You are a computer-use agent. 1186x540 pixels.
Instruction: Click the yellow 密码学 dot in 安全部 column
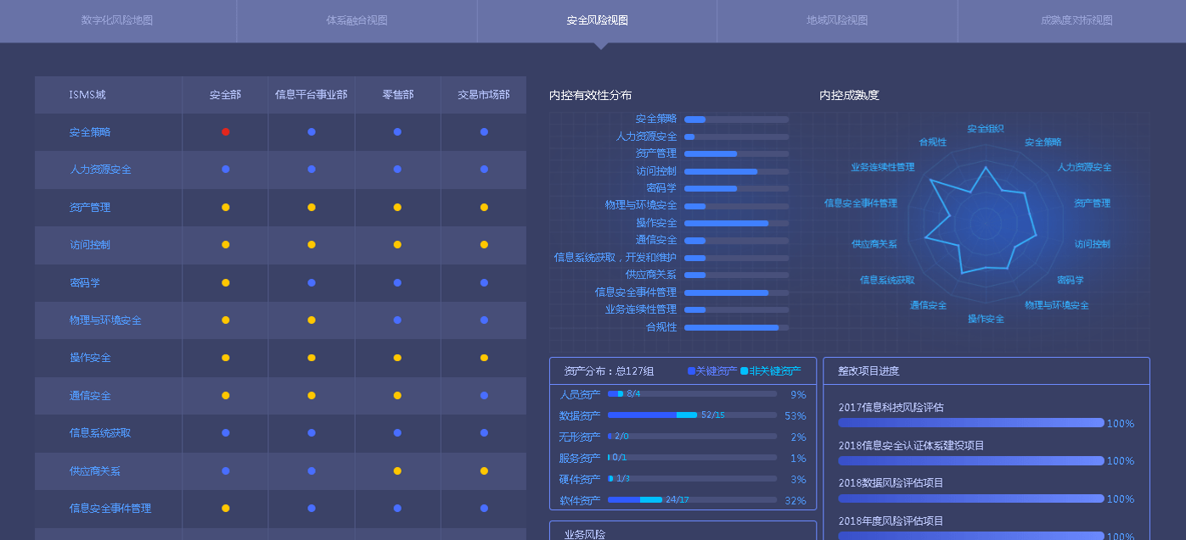pos(226,282)
